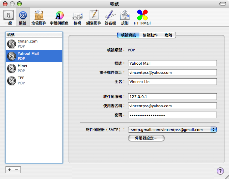Screen dimensions: 229x179
Task: Select the Hinet account
Action: (34, 68)
